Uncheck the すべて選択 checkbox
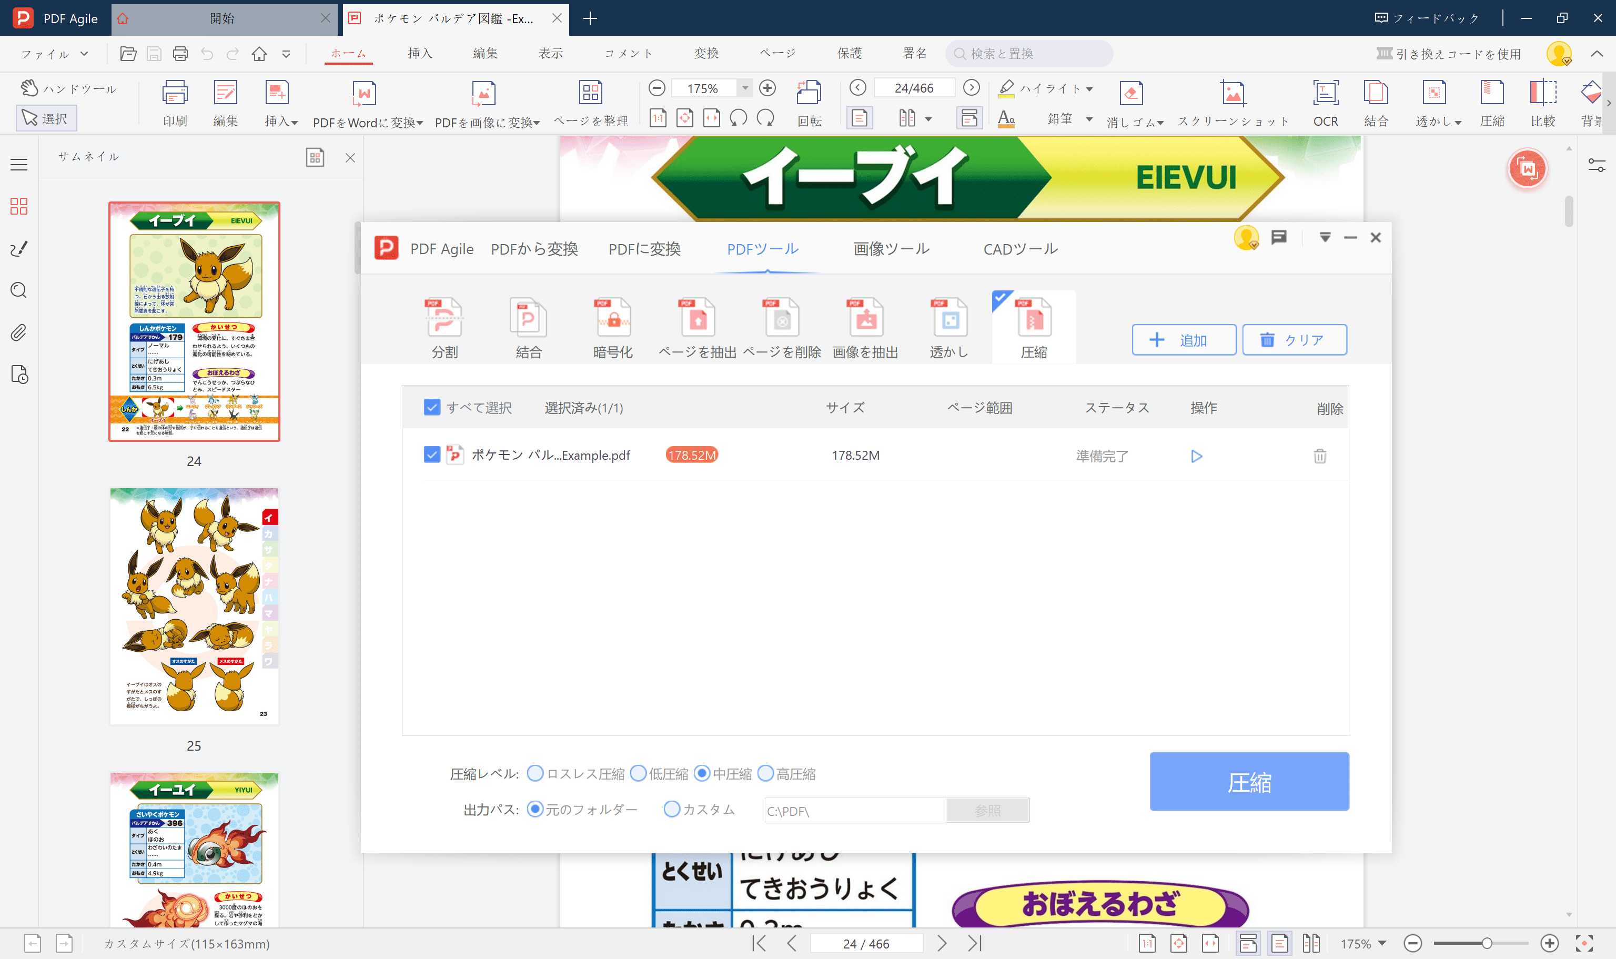The image size is (1616, 959). pos(432,407)
